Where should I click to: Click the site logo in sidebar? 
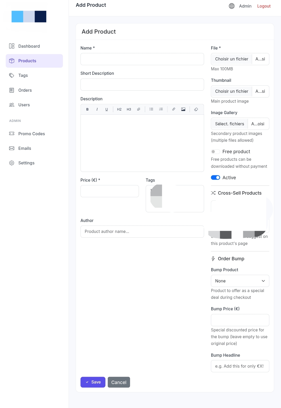pos(29,17)
